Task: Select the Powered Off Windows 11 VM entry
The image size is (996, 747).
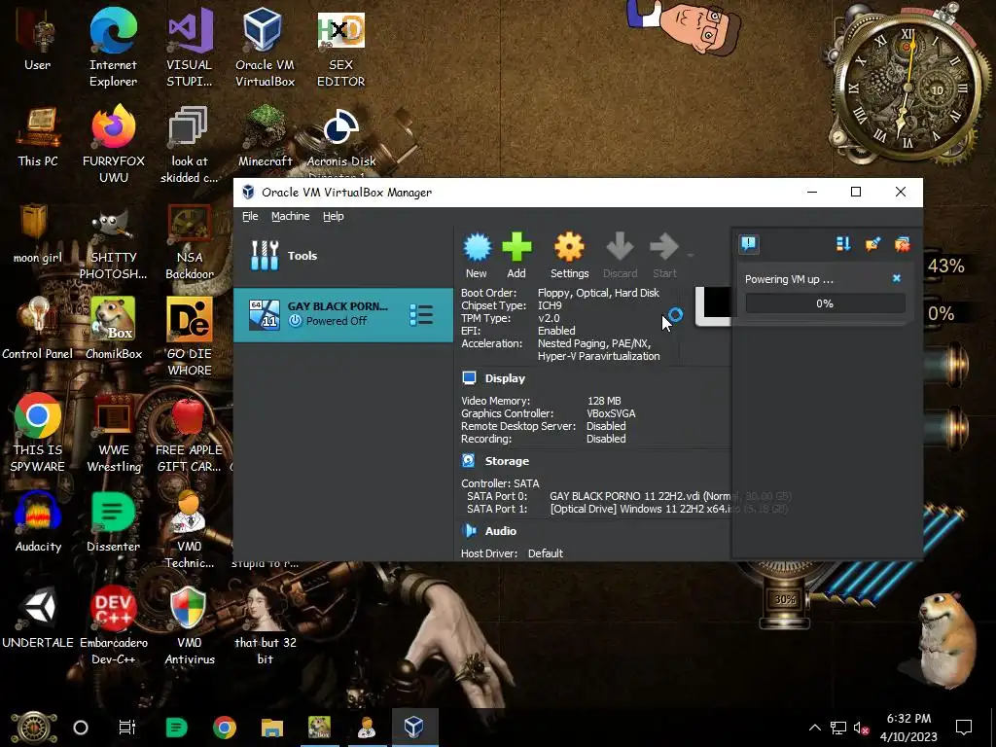Action: 343,314
